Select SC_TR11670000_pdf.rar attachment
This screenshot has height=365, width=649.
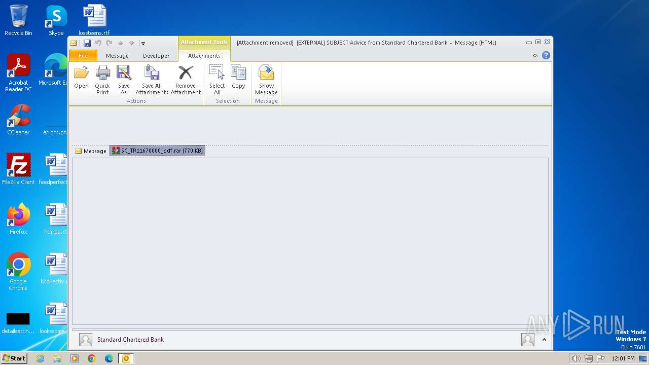[x=157, y=151]
